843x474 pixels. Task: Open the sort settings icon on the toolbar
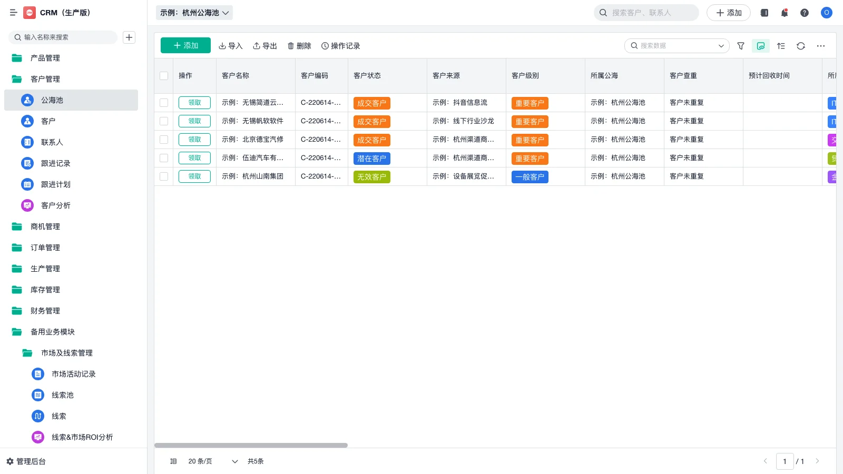[781, 46]
